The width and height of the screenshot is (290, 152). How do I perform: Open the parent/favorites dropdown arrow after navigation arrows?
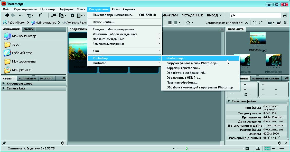20,15
